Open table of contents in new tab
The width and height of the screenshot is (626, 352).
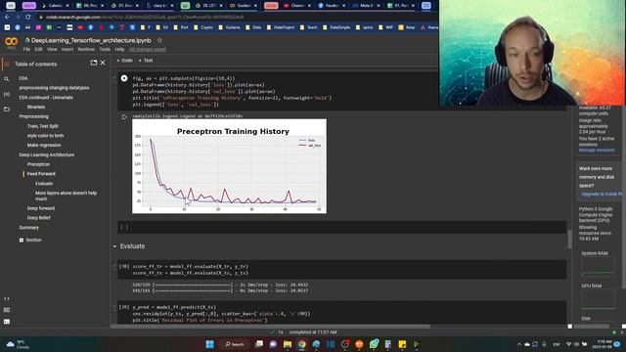coord(94,63)
